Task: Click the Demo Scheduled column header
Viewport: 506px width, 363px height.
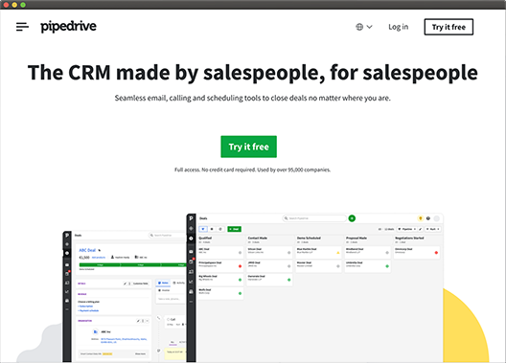Action: point(309,238)
